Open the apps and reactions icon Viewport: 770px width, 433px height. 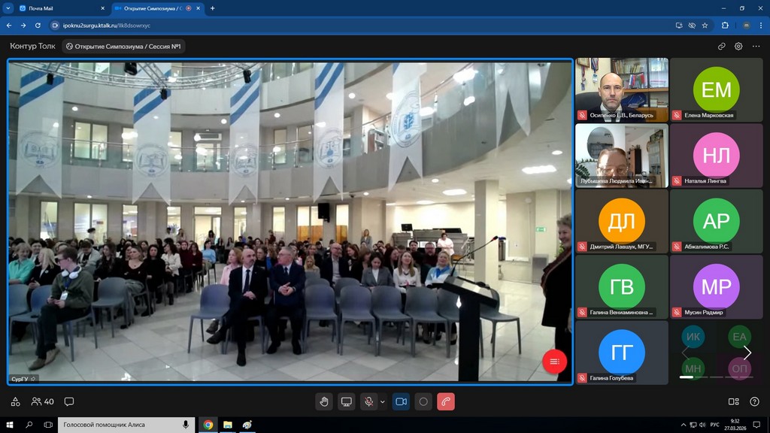click(x=15, y=401)
